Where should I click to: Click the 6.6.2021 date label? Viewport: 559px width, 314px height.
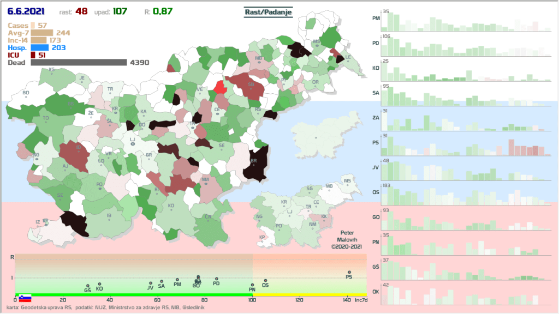[x=26, y=11]
